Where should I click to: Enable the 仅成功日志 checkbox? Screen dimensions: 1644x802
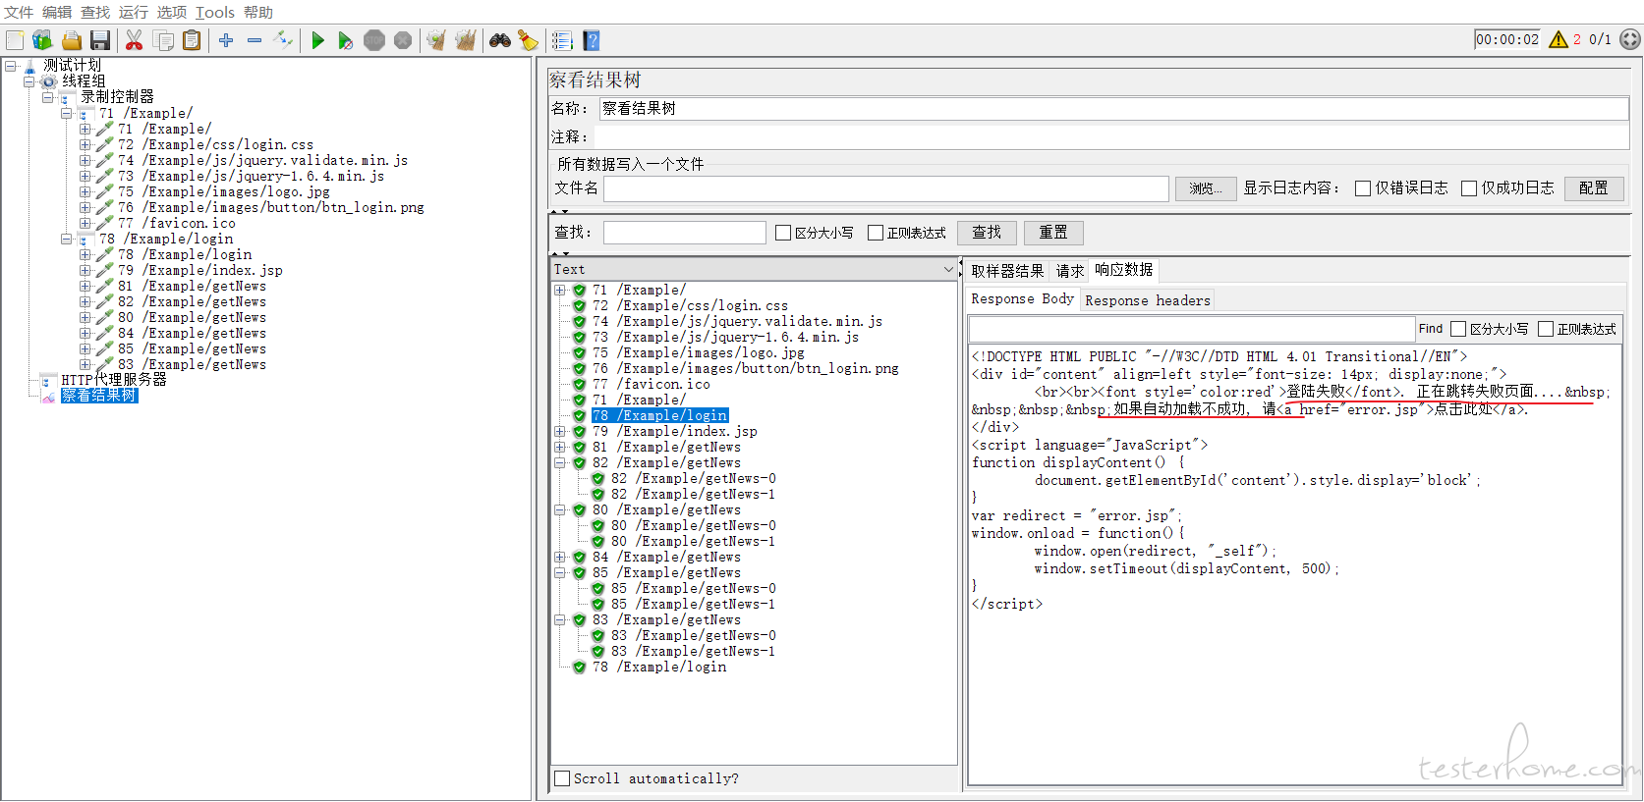(x=1469, y=188)
